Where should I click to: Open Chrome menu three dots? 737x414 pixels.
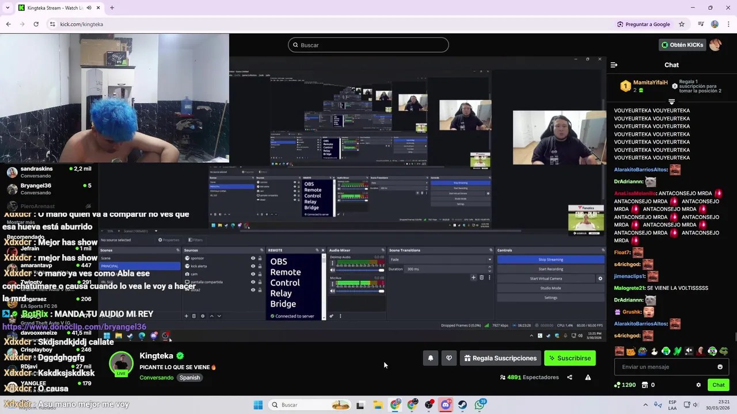click(x=728, y=24)
